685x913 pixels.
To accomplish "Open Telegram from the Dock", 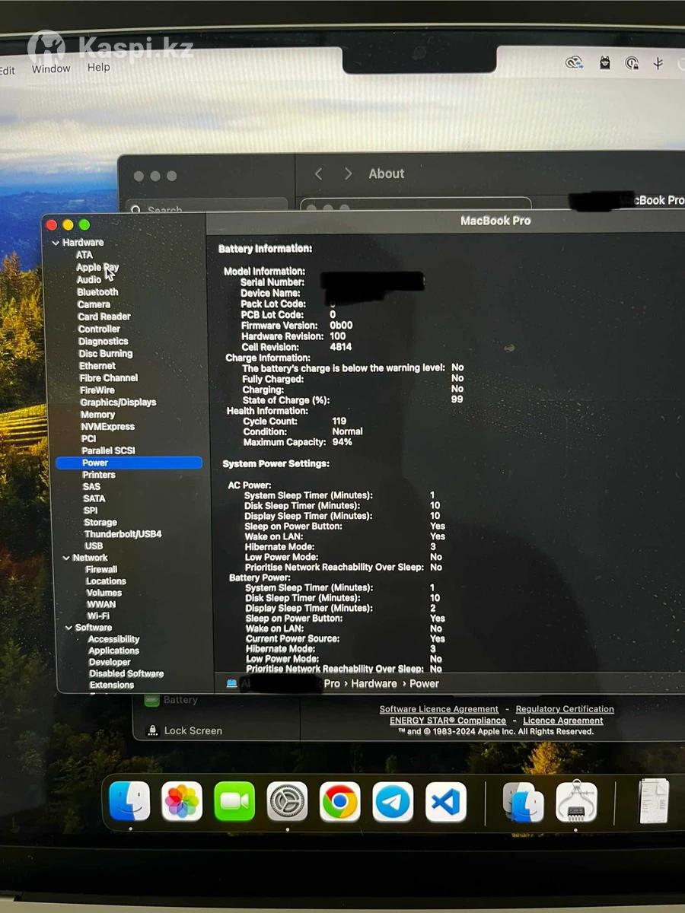I will 393,801.
